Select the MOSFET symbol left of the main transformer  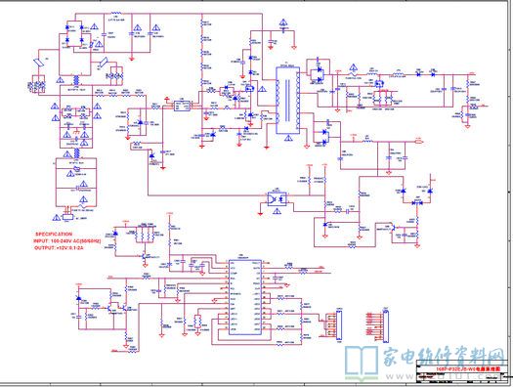249,88
